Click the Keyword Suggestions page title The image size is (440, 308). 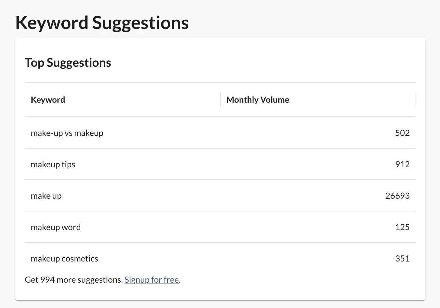(x=102, y=23)
